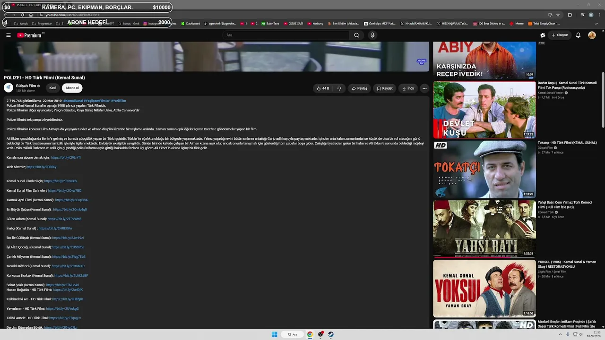Open the YouTube hamburger guide menu
605x340 pixels.
(x=9, y=35)
